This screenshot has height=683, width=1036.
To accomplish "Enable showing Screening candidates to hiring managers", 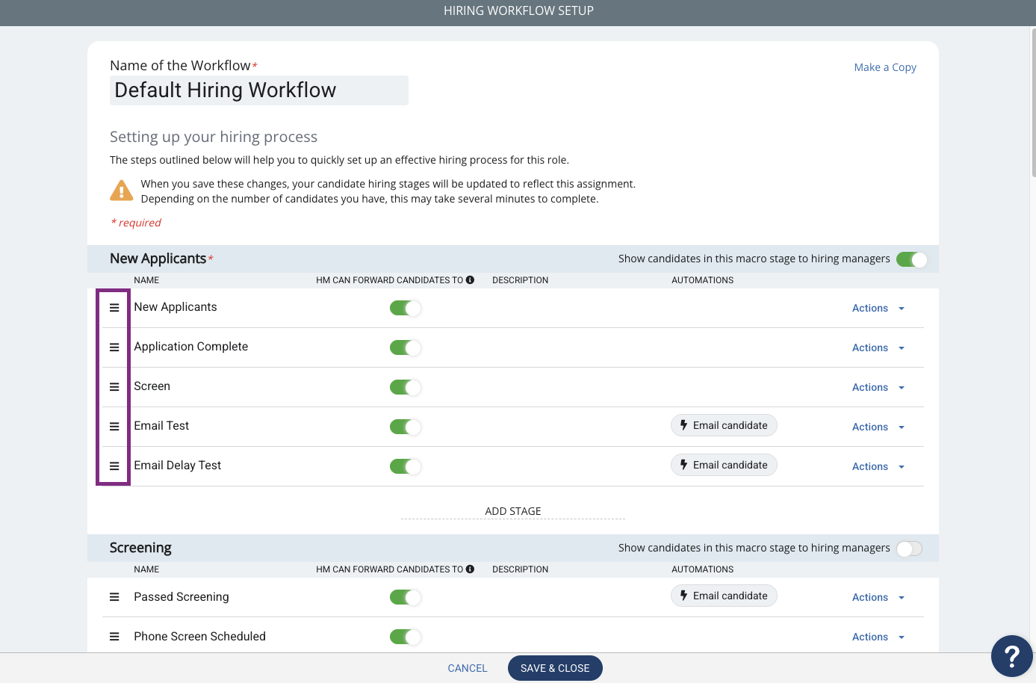I will tap(910, 548).
